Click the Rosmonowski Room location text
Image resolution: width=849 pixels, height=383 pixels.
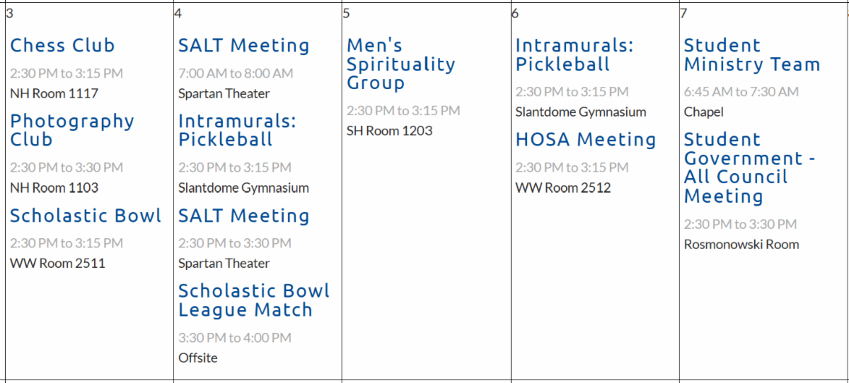(741, 244)
